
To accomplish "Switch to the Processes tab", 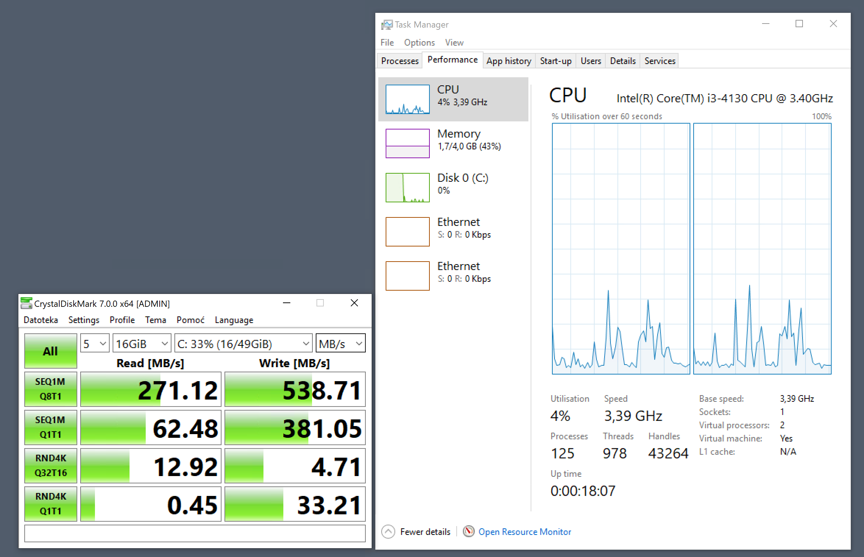I will click(x=400, y=61).
